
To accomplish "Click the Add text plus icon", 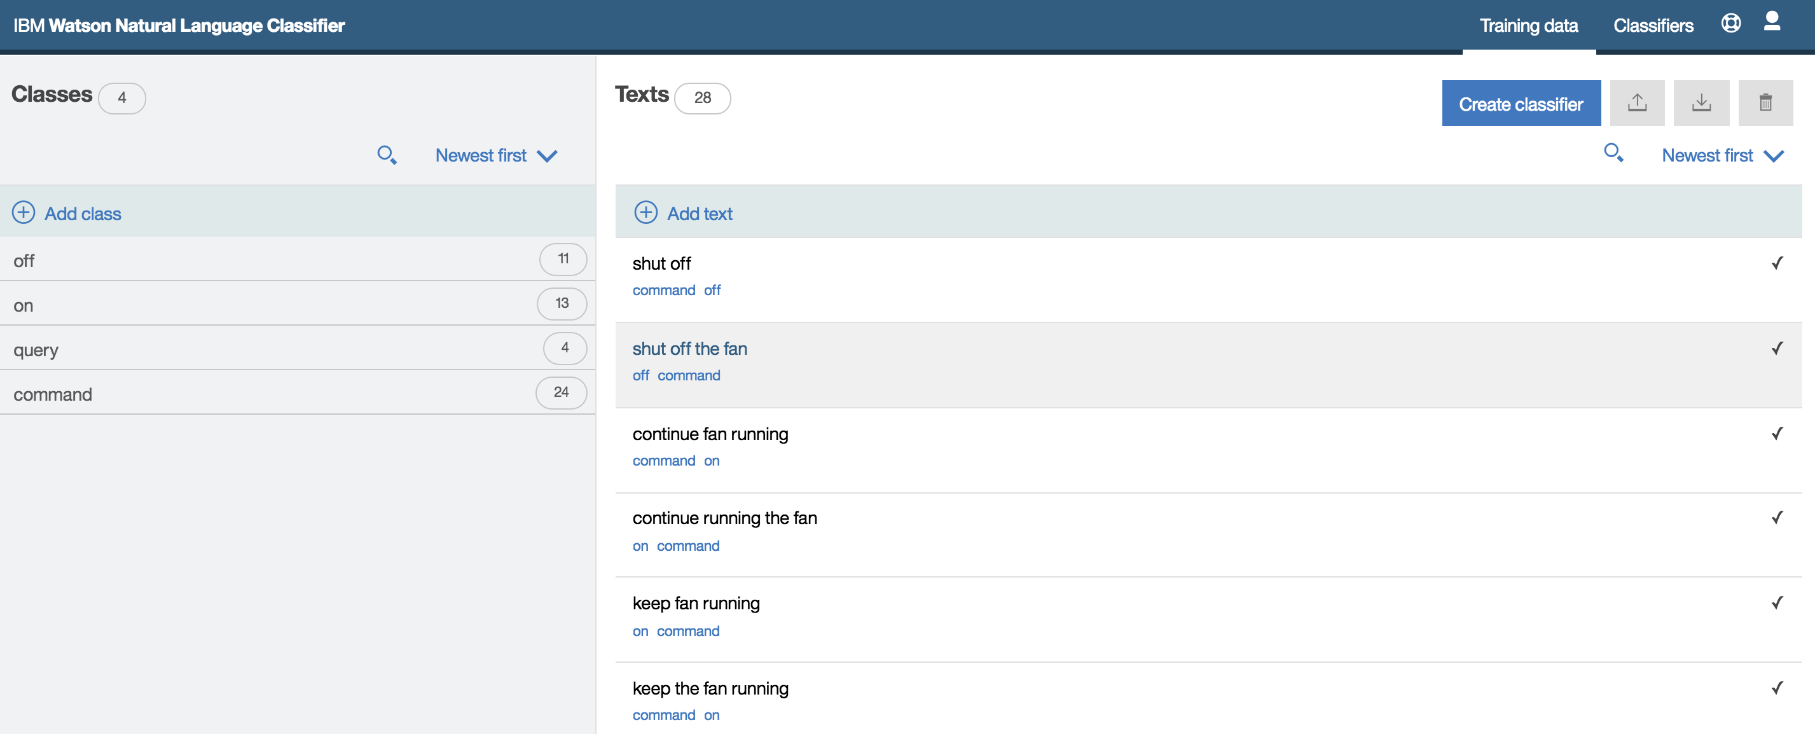I will pyautogui.click(x=645, y=212).
